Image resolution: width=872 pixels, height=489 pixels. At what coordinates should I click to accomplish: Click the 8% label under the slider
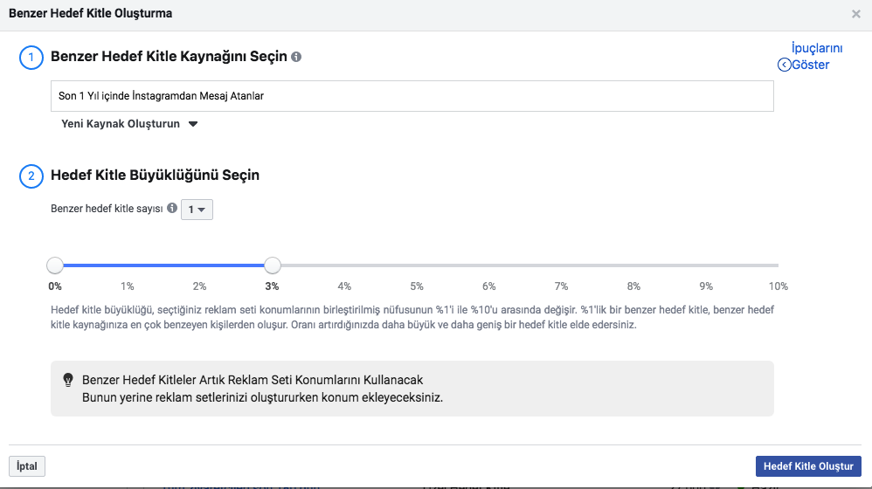point(633,286)
